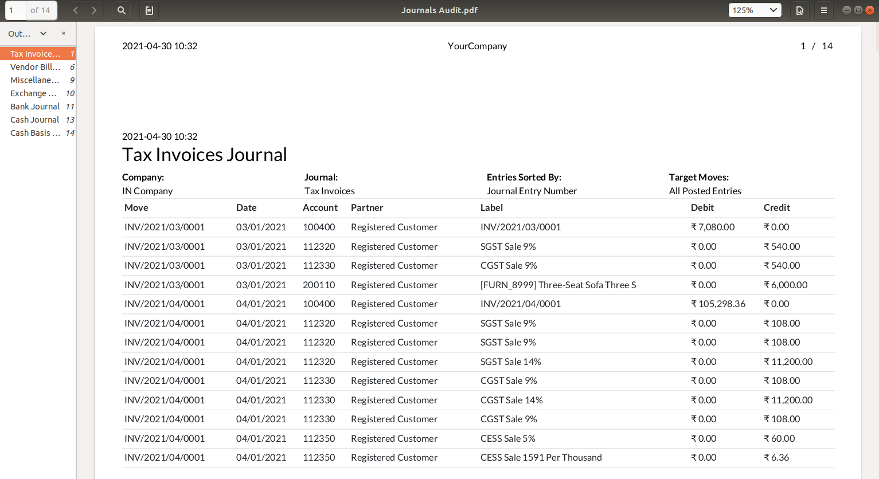
Task: Open the 125% zoom level dropdown
Action: pyautogui.click(x=755, y=10)
